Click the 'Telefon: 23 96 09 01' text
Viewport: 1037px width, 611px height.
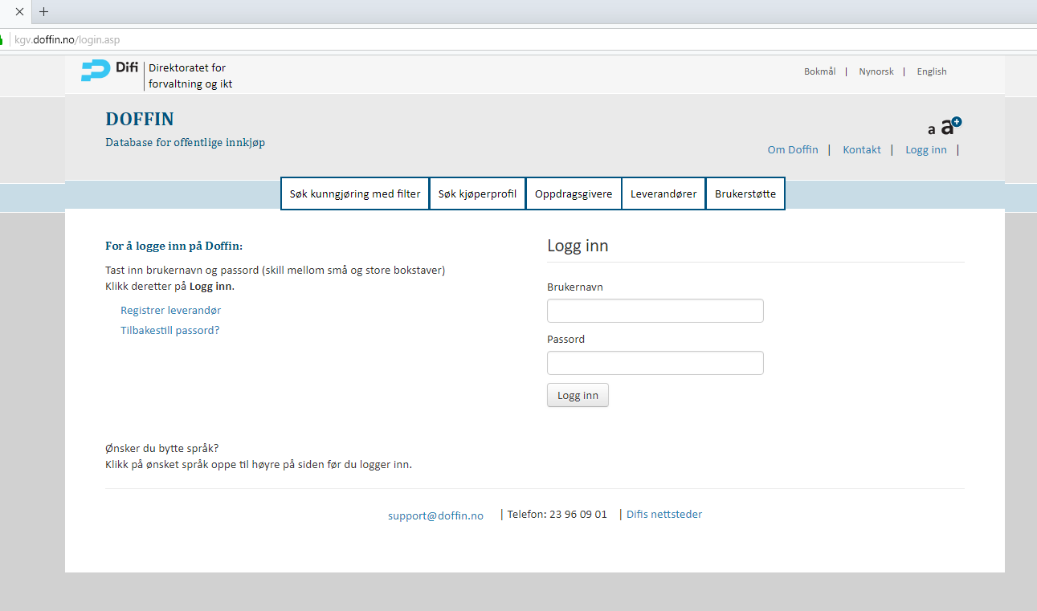[557, 514]
